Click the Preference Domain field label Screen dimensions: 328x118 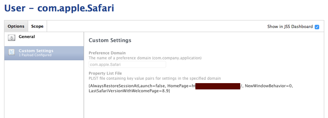107,53
